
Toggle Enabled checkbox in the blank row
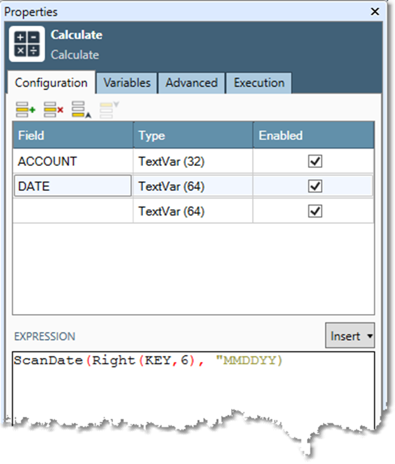point(314,211)
